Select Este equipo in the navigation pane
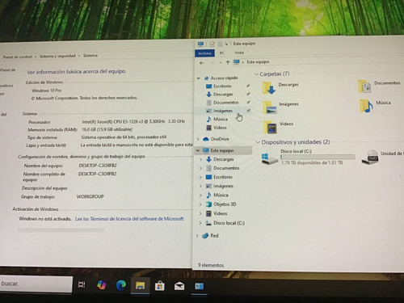The image size is (404, 303). click(x=222, y=150)
